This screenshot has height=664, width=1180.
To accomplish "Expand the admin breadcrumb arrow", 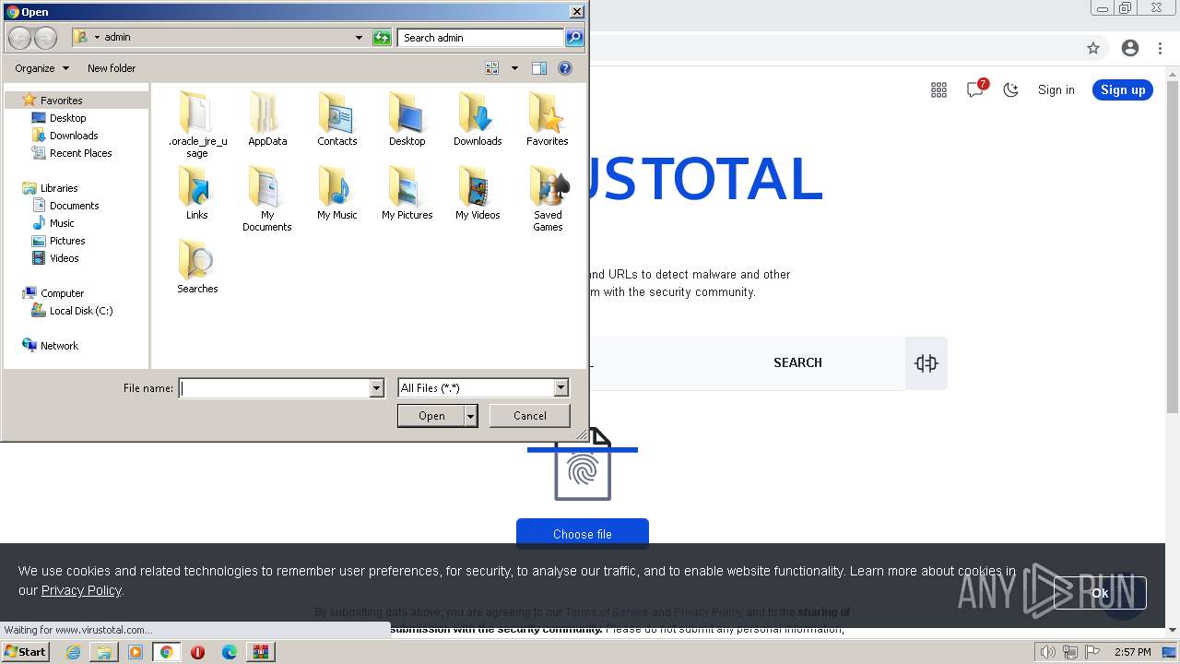I will (x=97, y=38).
